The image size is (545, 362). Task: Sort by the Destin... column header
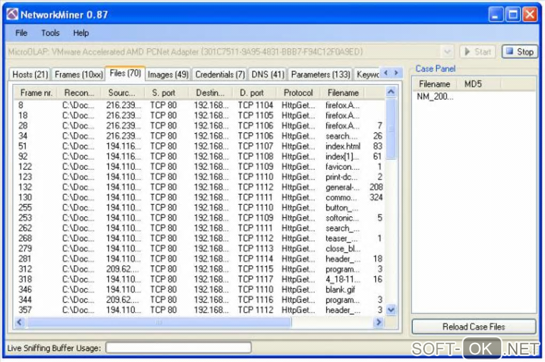pyautogui.click(x=211, y=93)
